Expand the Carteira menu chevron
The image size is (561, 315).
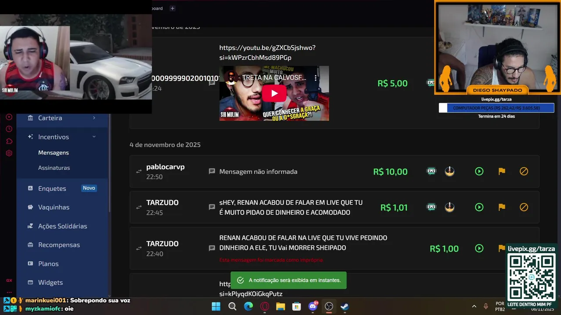(94, 118)
